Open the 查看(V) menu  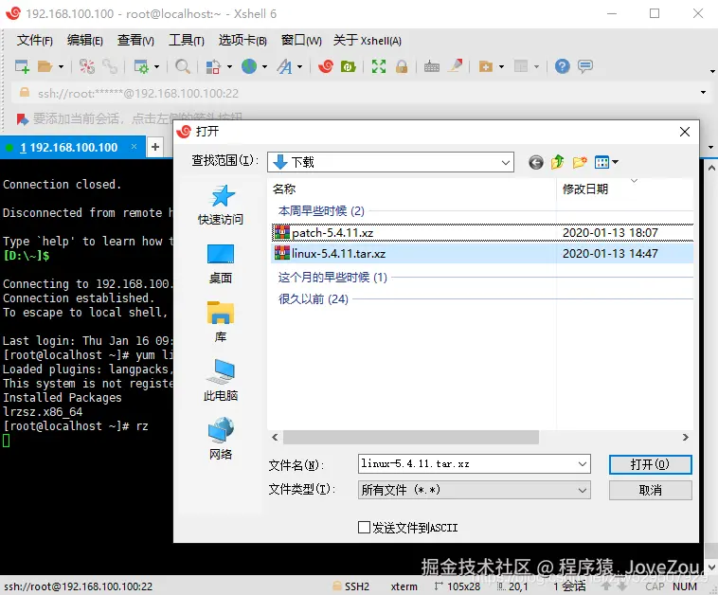click(x=135, y=41)
